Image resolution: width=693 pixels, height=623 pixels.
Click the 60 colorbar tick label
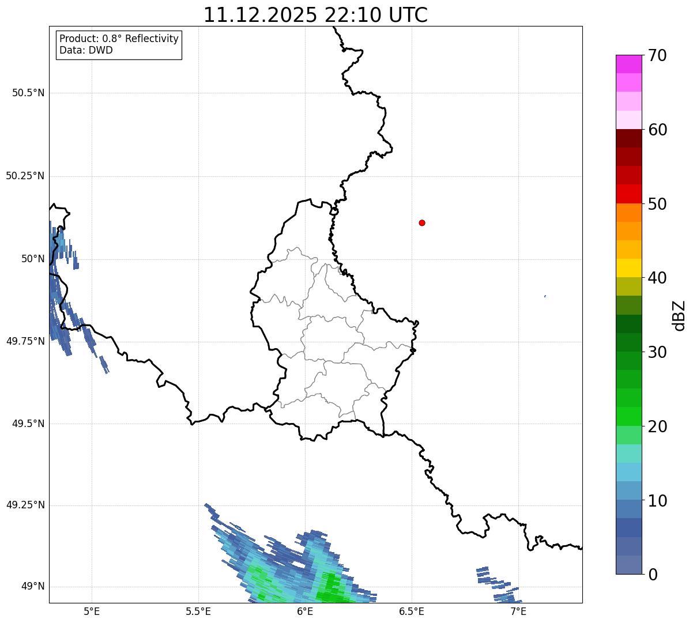click(657, 130)
